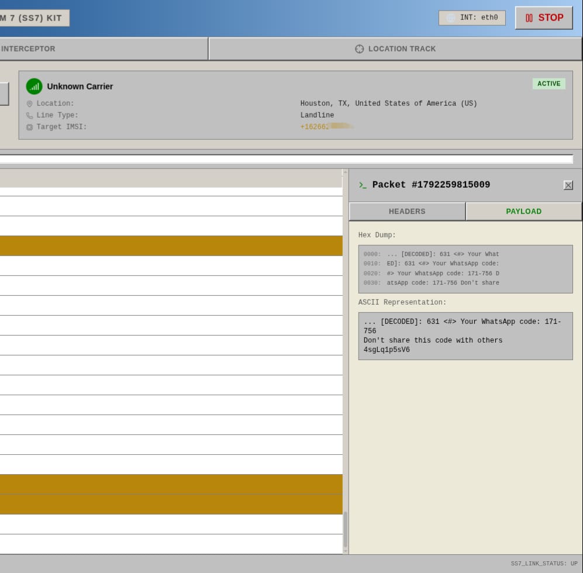Viewport: 583px width, 573px height.
Task: Click the ACTIVE status badge
Action: pos(549,84)
